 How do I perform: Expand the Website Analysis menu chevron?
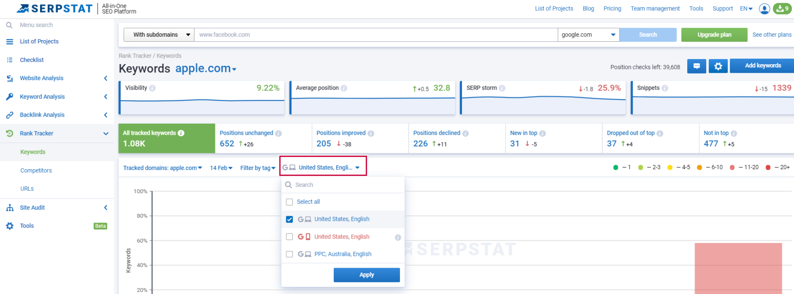[106, 78]
